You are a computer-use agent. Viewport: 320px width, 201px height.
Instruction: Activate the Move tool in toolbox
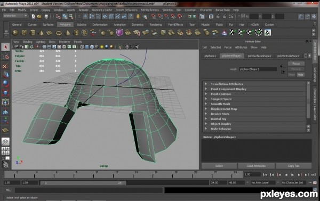[5, 75]
